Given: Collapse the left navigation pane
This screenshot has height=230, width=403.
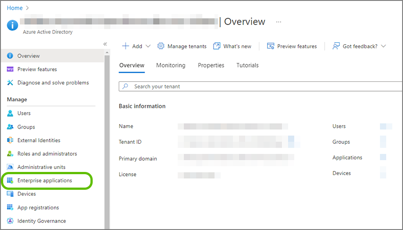Looking at the screenshot, I should [105, 44].
